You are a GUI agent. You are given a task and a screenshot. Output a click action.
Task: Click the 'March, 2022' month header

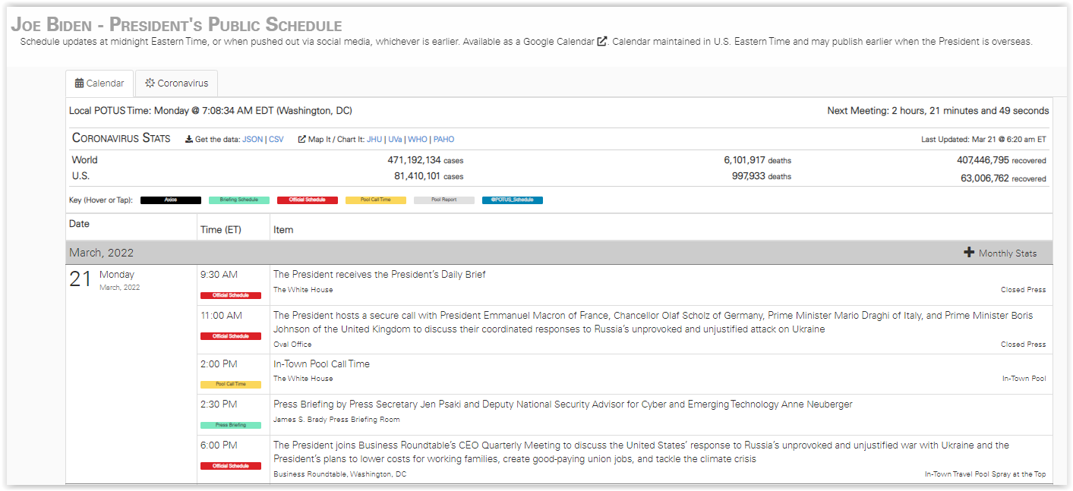(101, 253)
